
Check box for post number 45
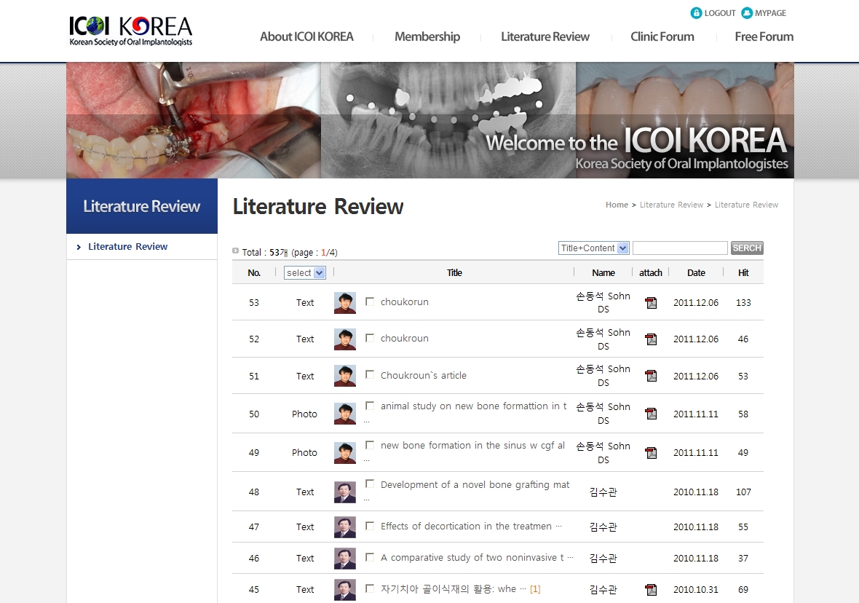click(x=370, y=588)
